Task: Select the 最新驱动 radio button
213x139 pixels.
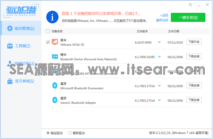Action: 70,133
